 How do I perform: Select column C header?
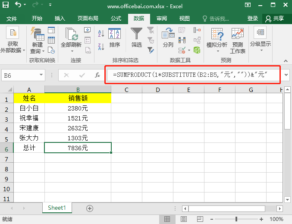pos(127,90)
